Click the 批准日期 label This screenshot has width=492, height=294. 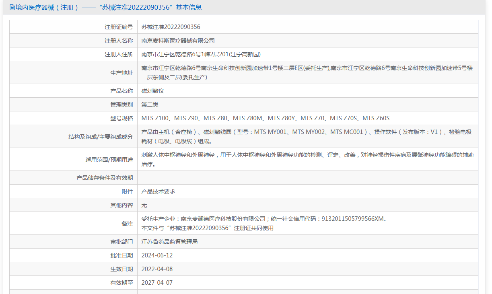click(x=121, y=255)
